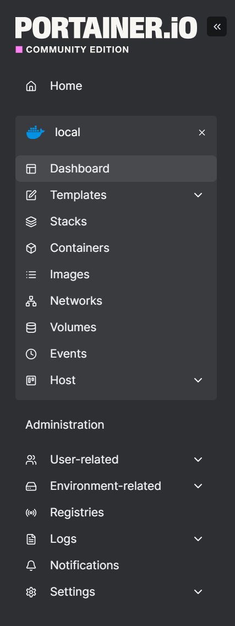Click the Notifications bell icon
The width and height of the screenshot is (235, 626).
click(x=31, y=565)
